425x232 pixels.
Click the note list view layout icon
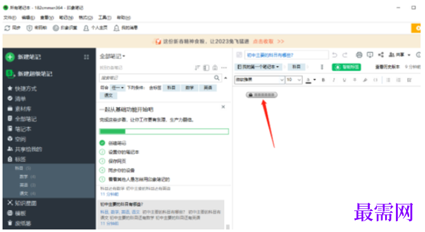coord(206,68)
